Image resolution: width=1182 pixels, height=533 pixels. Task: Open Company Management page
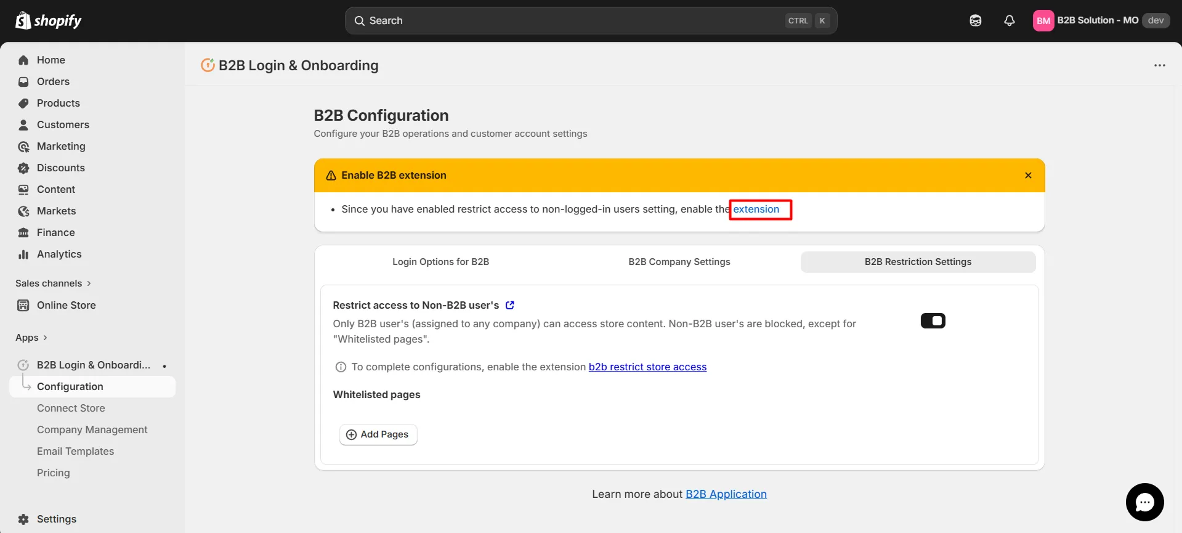click(x=92, y=429)
